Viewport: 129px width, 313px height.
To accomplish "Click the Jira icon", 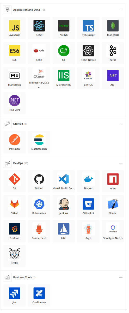I will (15, 293).
